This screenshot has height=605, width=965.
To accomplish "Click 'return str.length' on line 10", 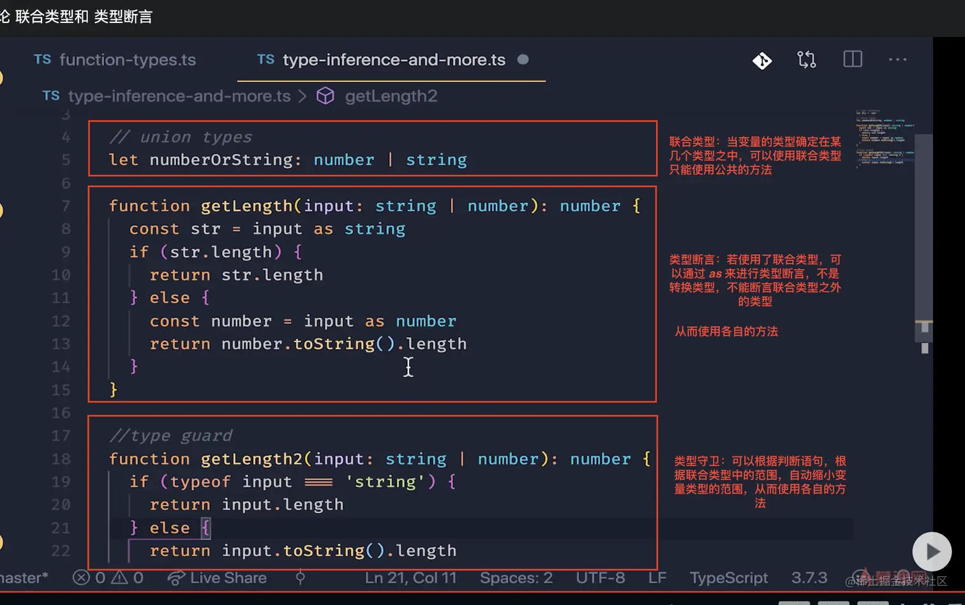I will tap(236, 275).
